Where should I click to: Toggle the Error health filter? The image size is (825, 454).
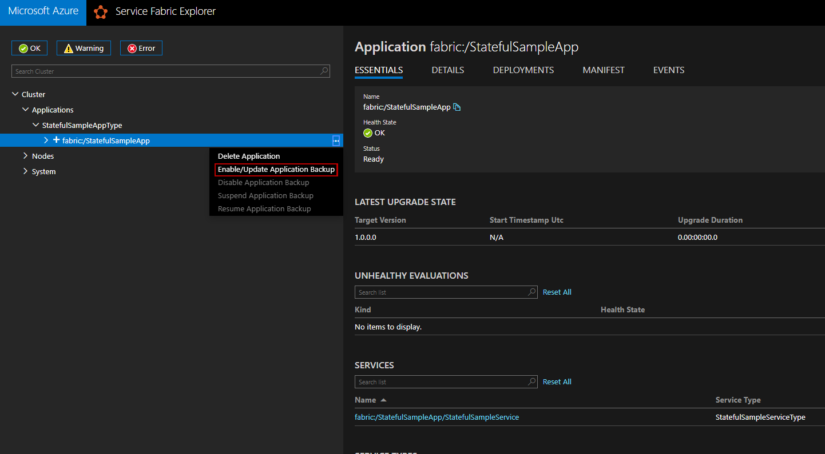coord(141,49)
